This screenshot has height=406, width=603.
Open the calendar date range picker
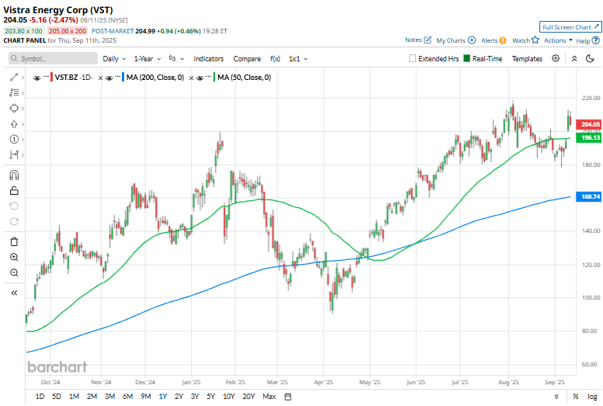(288, 397)
